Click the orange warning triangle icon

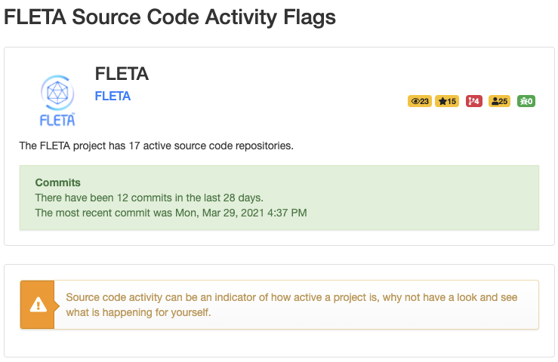(37, 305)
